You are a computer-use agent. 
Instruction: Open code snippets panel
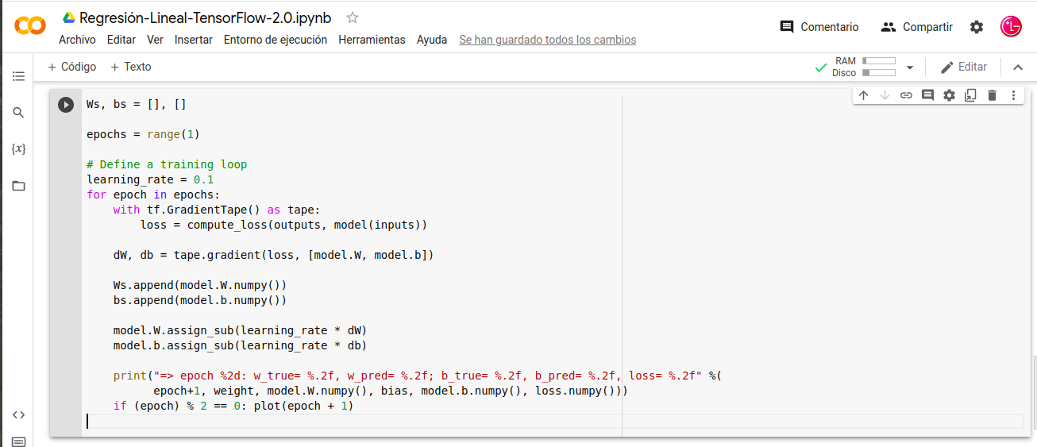tap(18, 414)
